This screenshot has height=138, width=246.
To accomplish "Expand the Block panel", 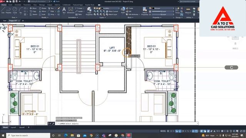I will (x=130, y=18).
